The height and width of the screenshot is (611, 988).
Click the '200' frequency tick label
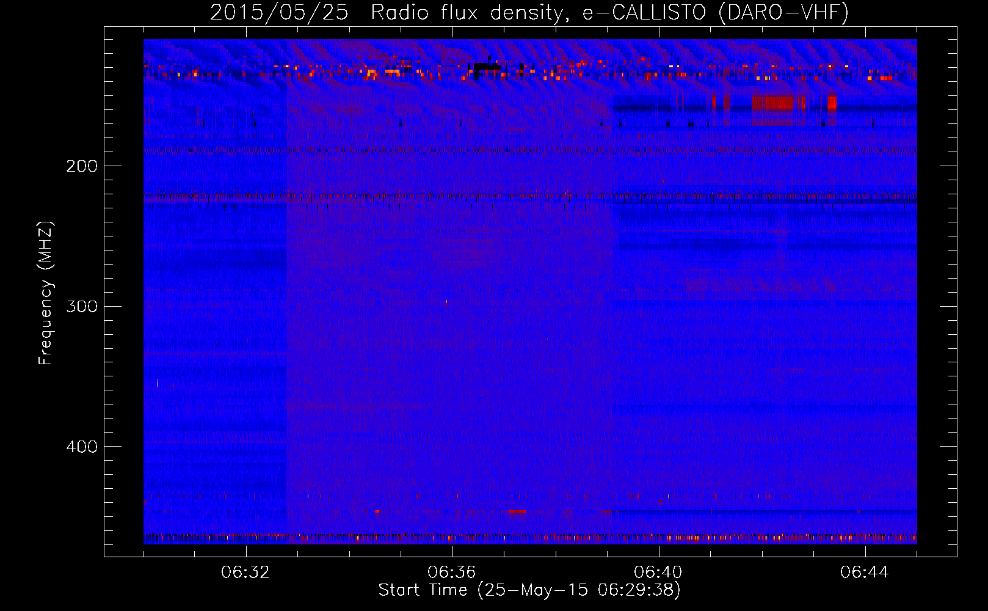click(x=82, y=166)
